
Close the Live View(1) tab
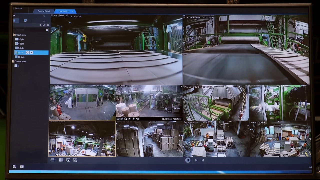point(73,11)
